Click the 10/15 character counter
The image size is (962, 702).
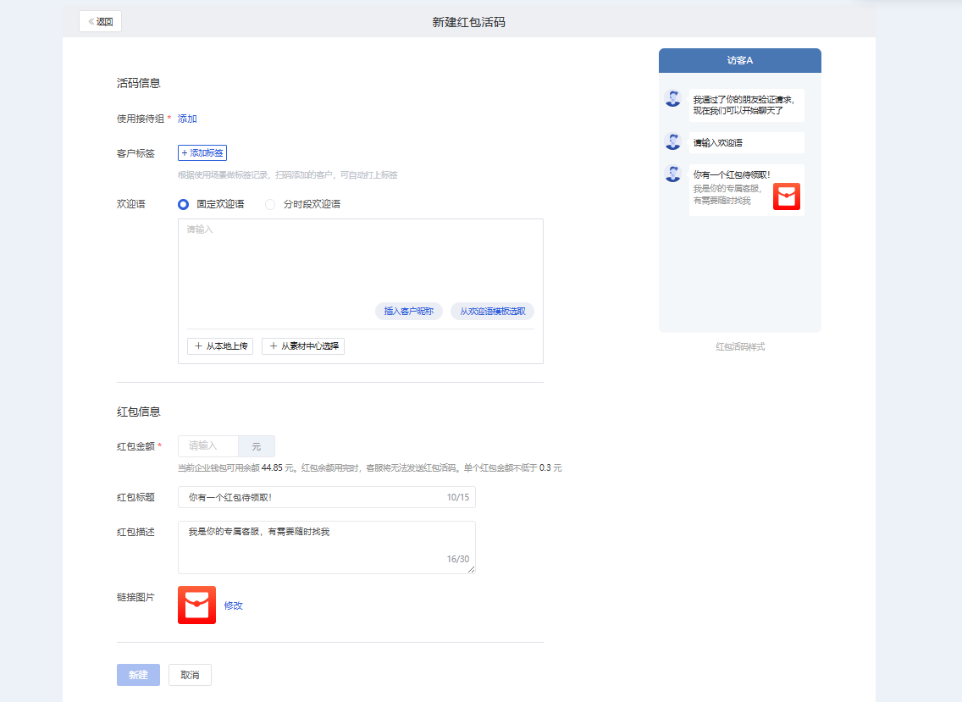(x=457, y=497)
